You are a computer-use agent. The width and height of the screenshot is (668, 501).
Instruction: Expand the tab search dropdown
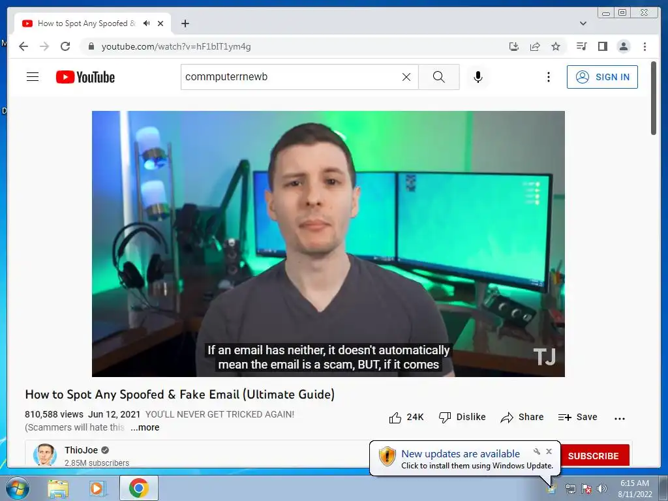coord(583,23)
